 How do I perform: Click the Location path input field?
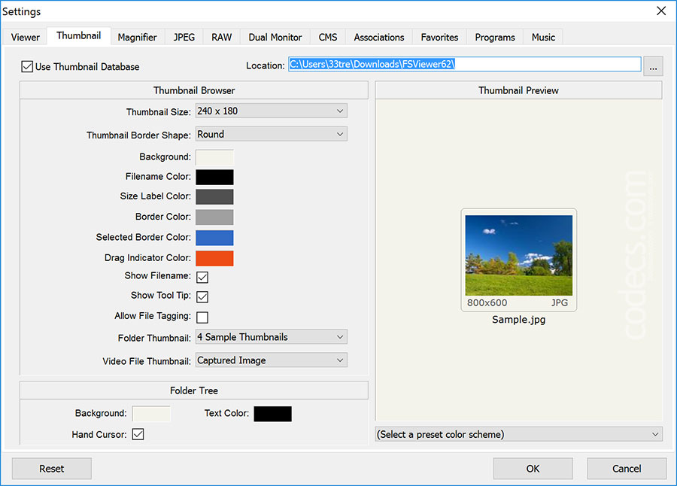click(465, 65)
